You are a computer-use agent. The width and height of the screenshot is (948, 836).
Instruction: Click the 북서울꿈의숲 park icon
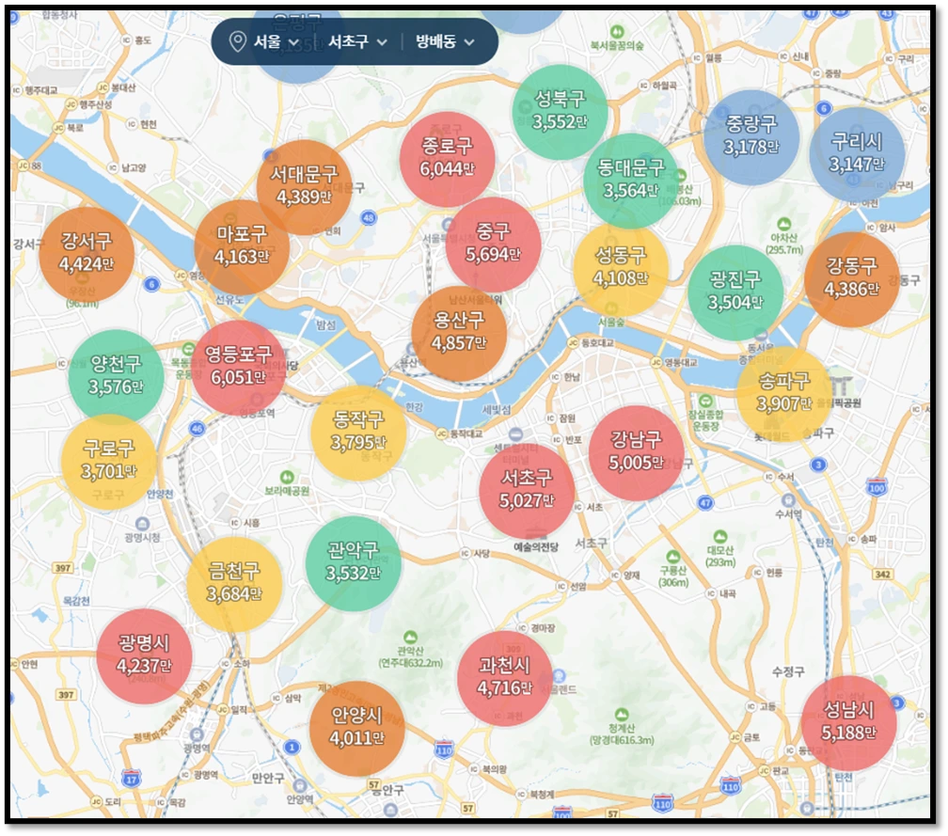tap(617, 31)
